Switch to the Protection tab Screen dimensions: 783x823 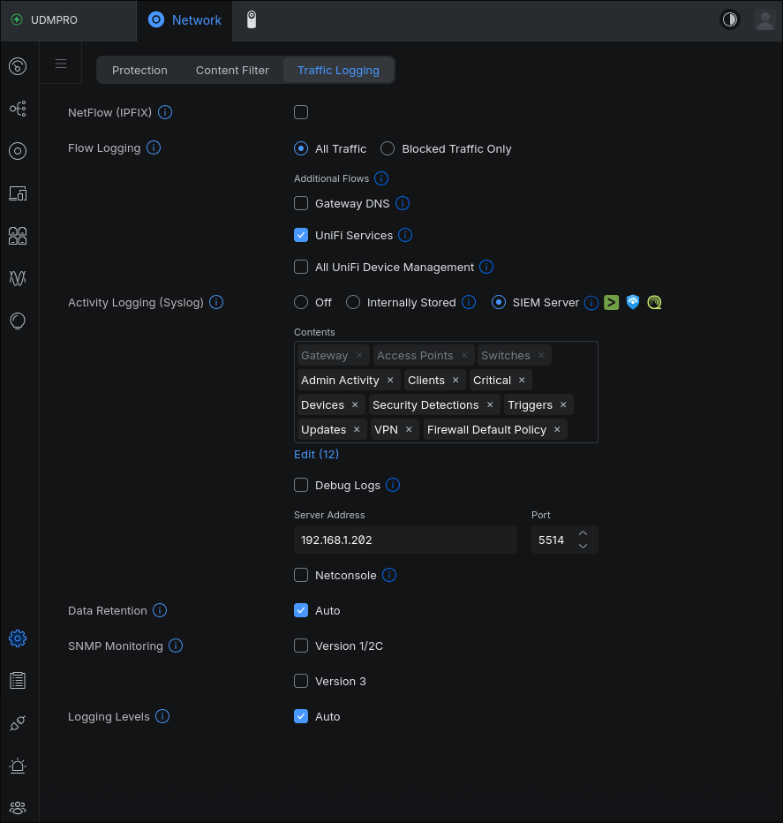click(x=139, y=70)
